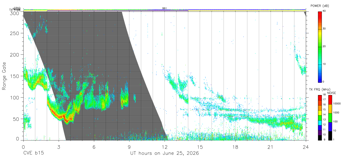The height and width of the screenshot is (159, 344).
Task: Click the Range Gate axis title
Action: pos(4,76)
